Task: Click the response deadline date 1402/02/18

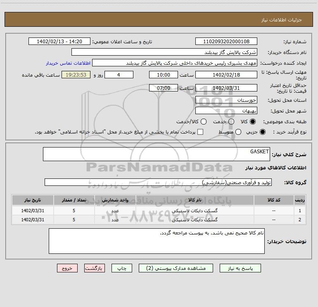Action: [x=226, y=75]
